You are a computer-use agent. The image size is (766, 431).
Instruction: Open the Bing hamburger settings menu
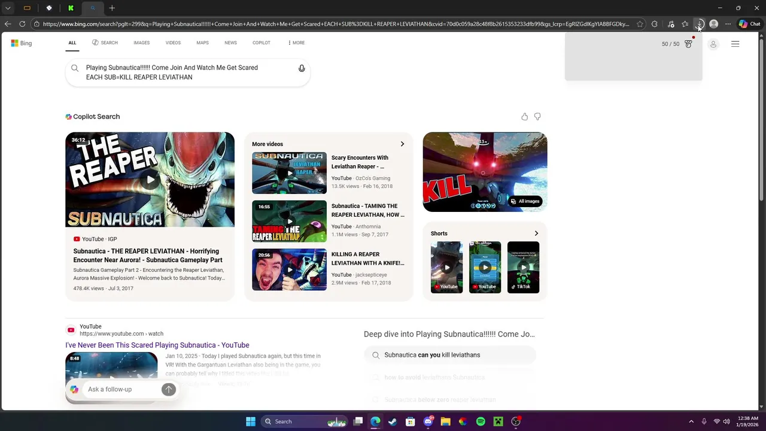coord(735,44)
